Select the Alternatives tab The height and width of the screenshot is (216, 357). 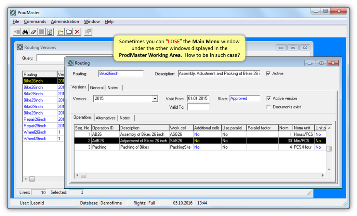click(105, 118)
